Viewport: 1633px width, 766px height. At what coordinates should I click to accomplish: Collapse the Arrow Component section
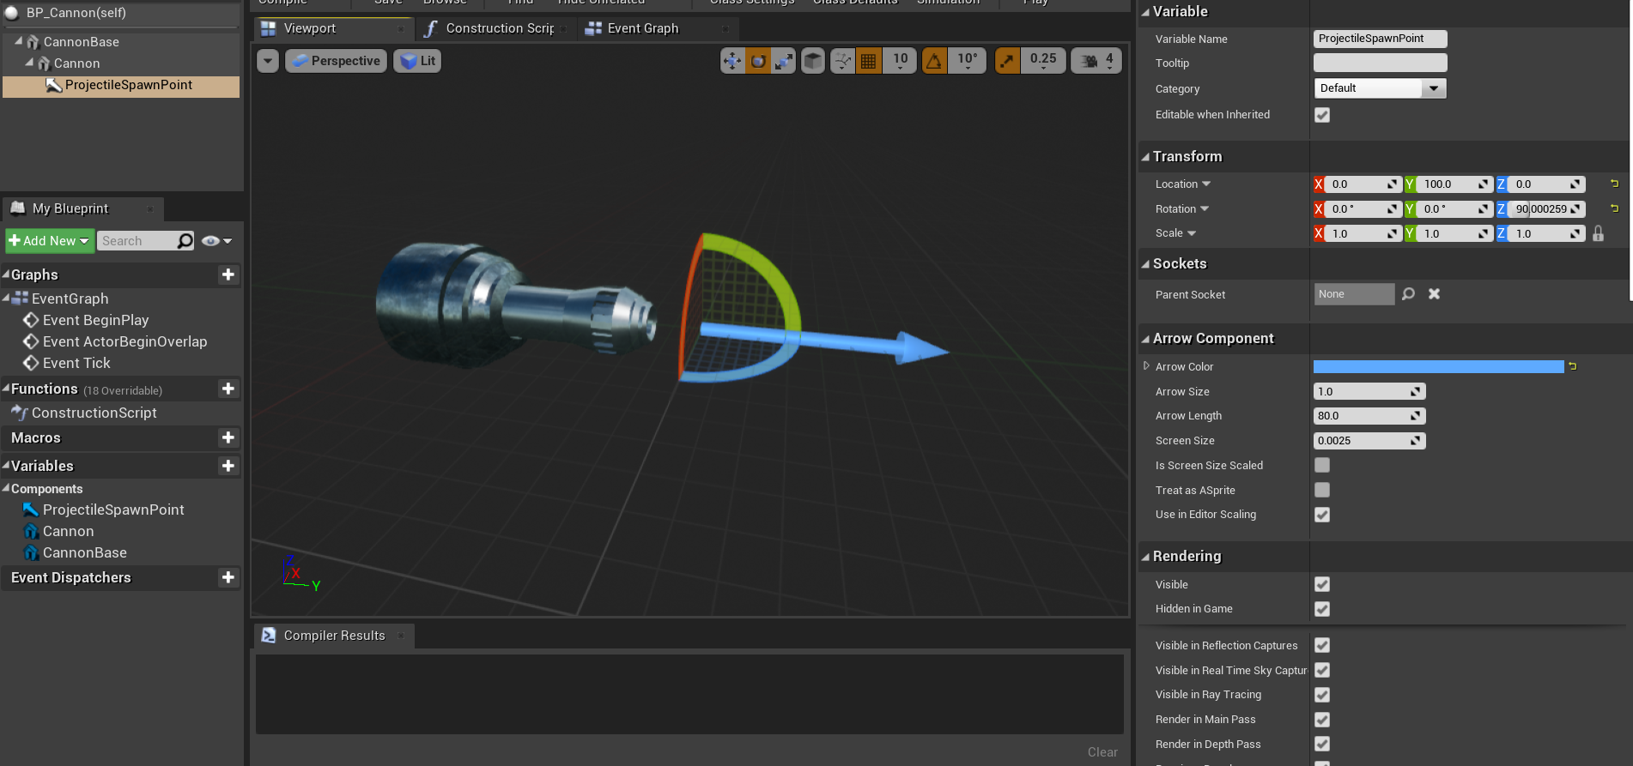1145,339
